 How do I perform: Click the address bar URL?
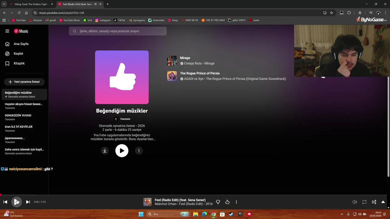coord(62,13)
